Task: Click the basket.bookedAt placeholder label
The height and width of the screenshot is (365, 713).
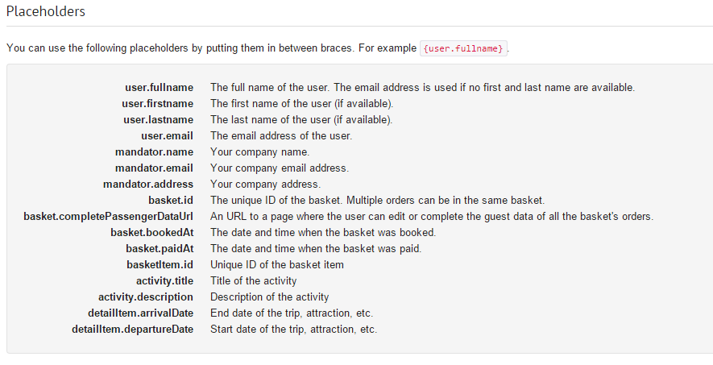Action: coord(152,233)
